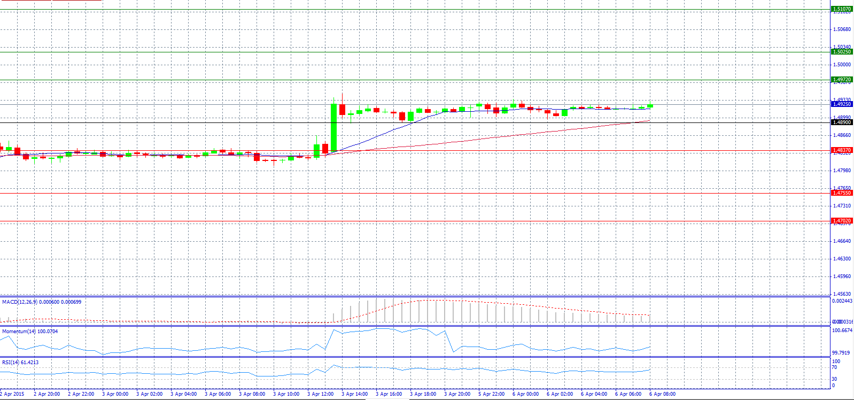Viewport: 854px width, 400px height.
Task: Click the 3 Apr 08:00 time axis label
Action: [252, 394]
